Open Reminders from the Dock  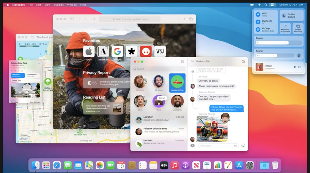143,165
